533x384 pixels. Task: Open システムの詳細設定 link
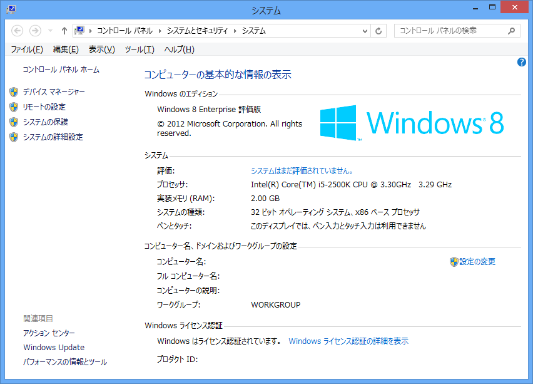point(53,137)
